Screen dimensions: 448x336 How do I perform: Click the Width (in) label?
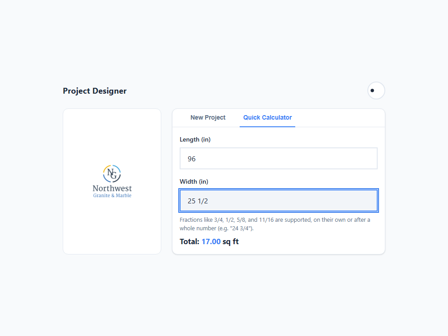194,181
